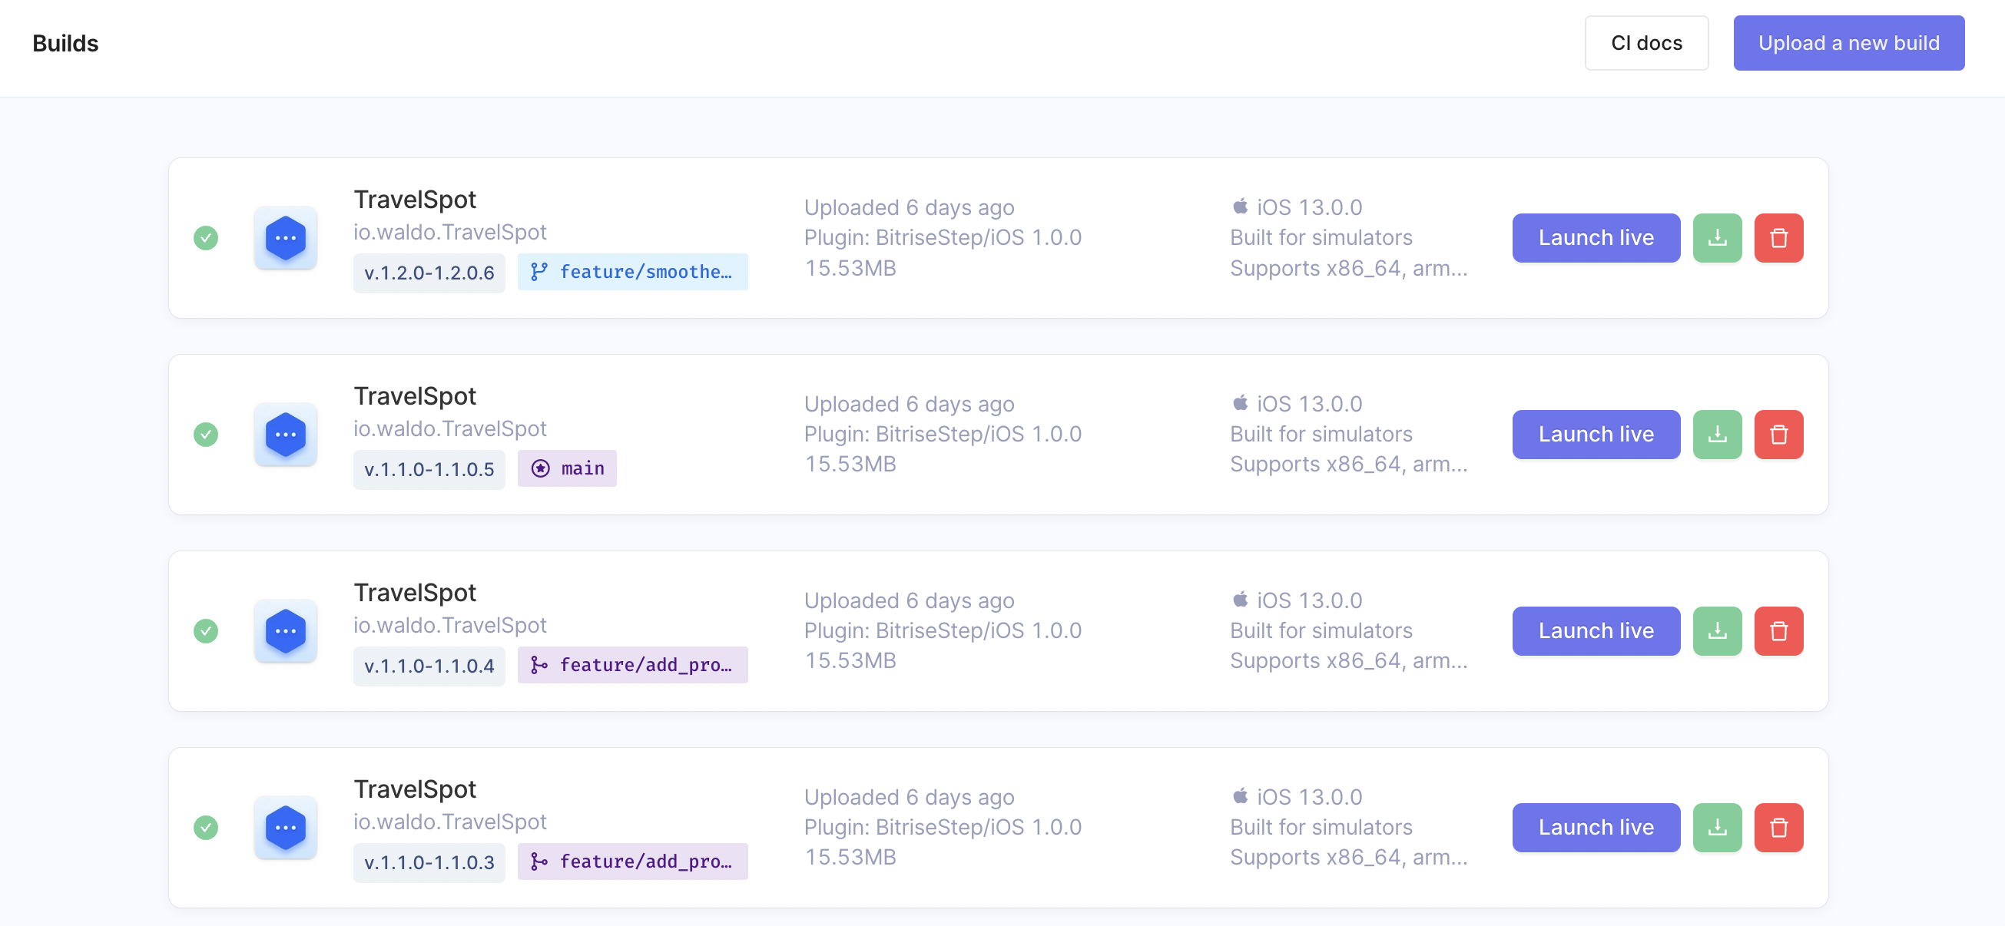This screenshot has width=2005, height=926.
Task: Delete the v.1.2.0-1.2.0.6 build
Action: tap(1778, 238)
